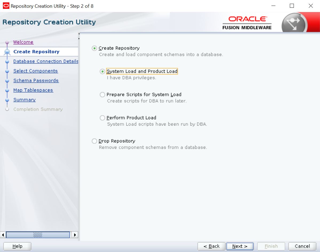The height and width of the screenshot is (252, 320).
Task: Click the Schema Passwords step bullet icon
Action: 7,81
